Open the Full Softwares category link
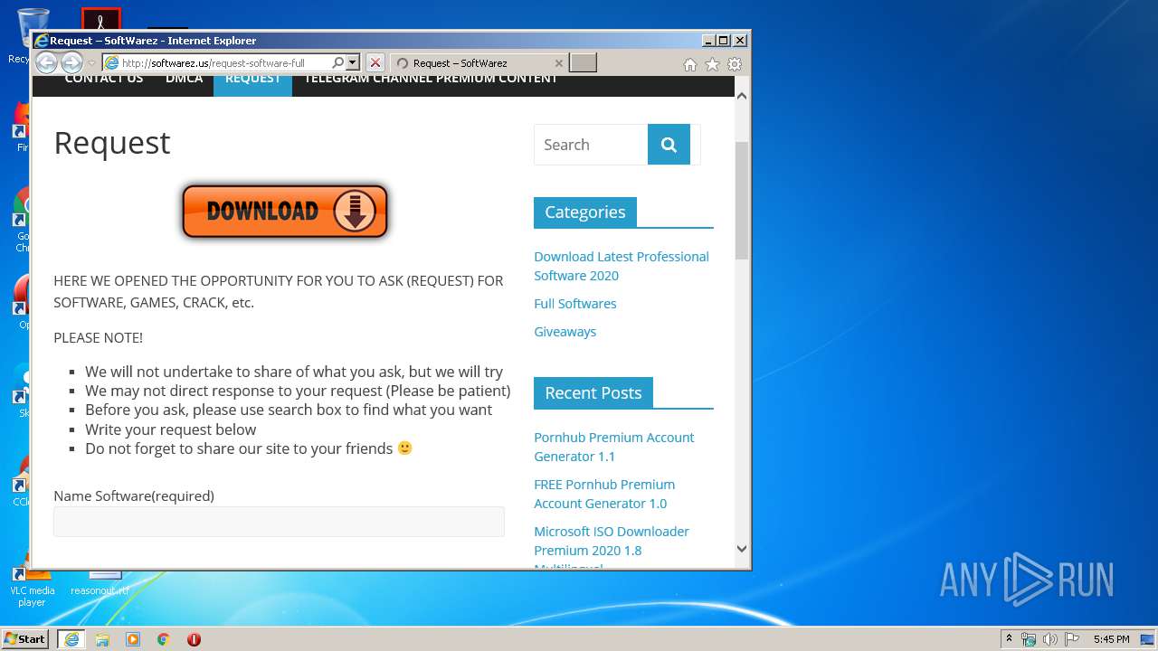The width and height of the screenshot is (1158, 651). coord(575,304)
